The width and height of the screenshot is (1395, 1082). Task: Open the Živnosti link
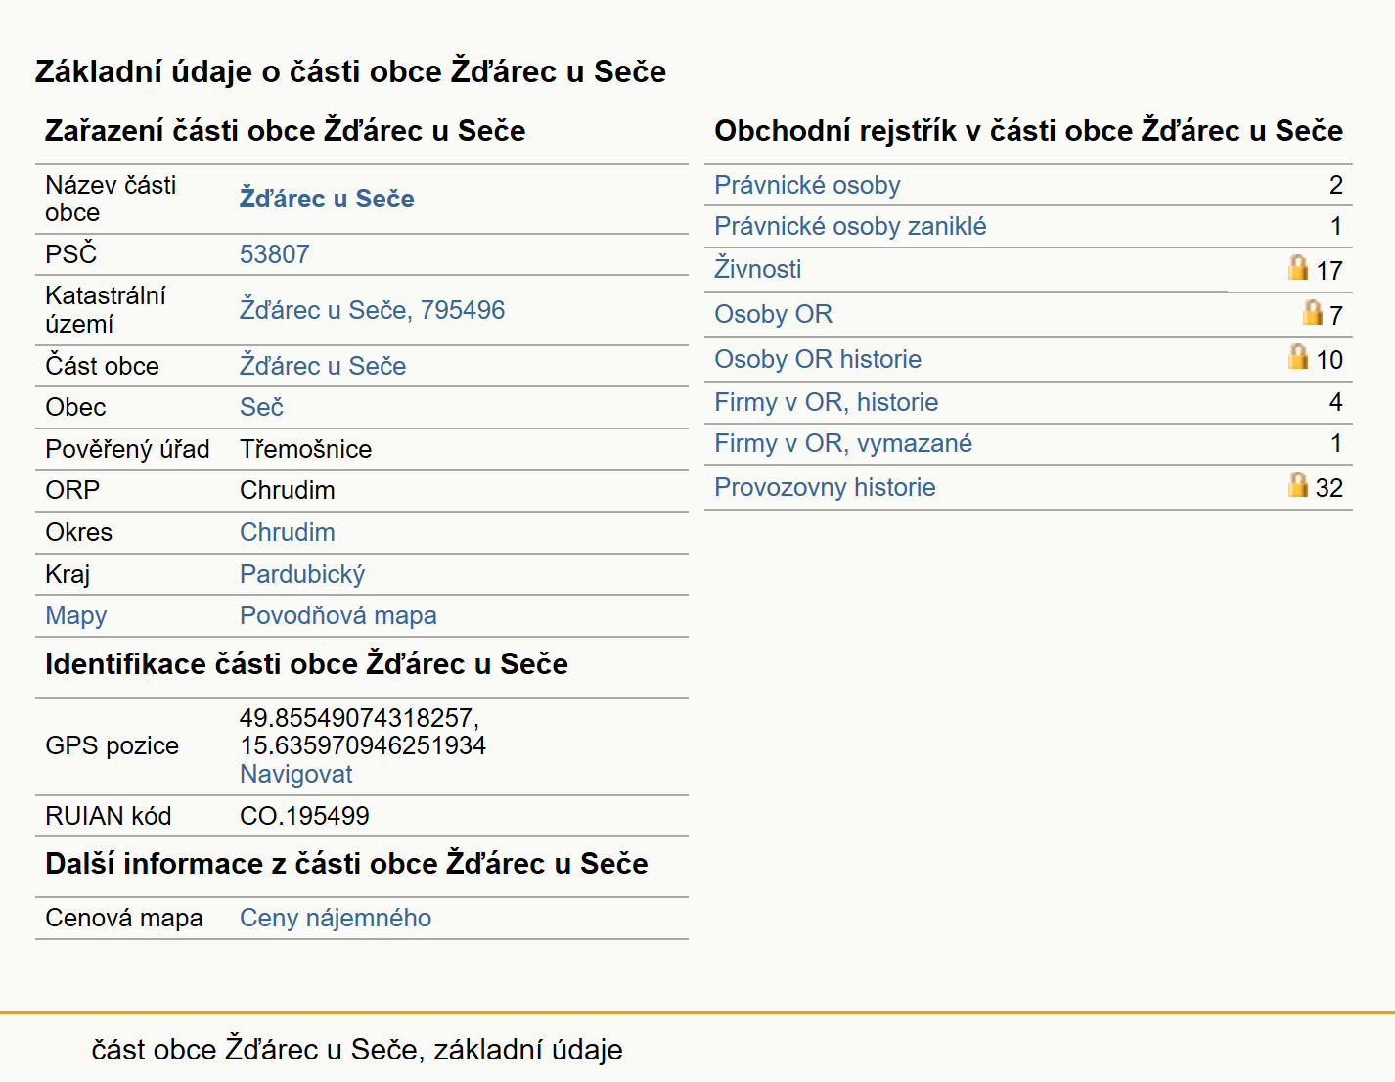(x=757, y=269)
